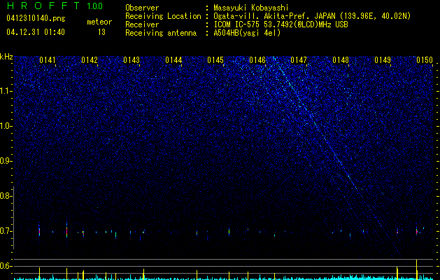Click the timestamp 04.12.31 01:40
The height and width of the screenshot is (280, 440).
click(x=36, y=32)
